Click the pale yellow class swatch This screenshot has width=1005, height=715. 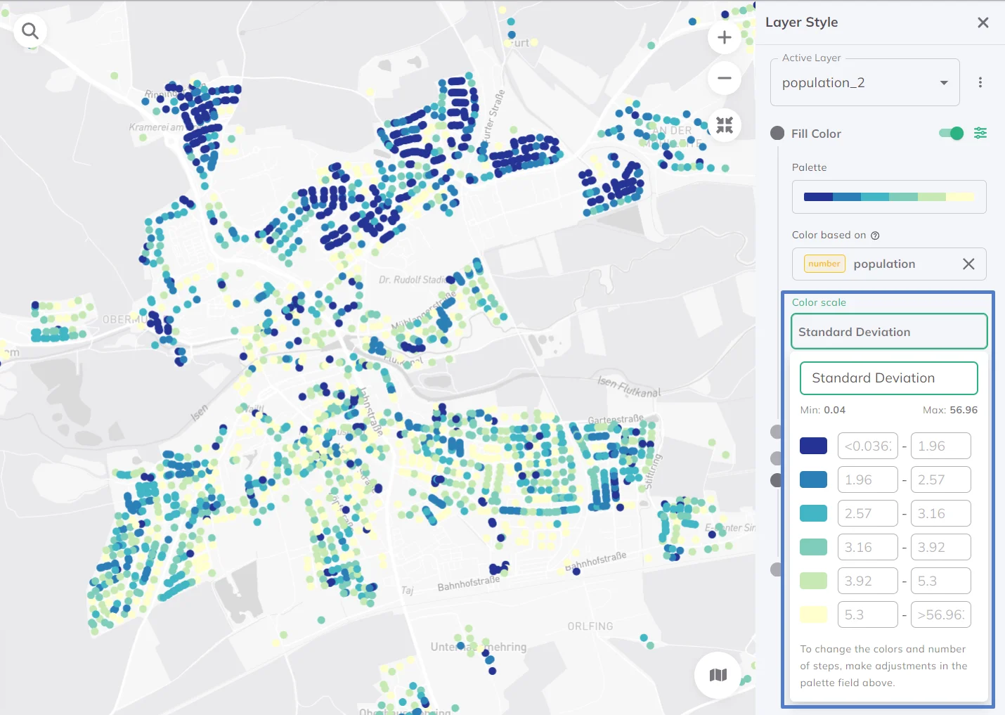click(x=814, y=614)
